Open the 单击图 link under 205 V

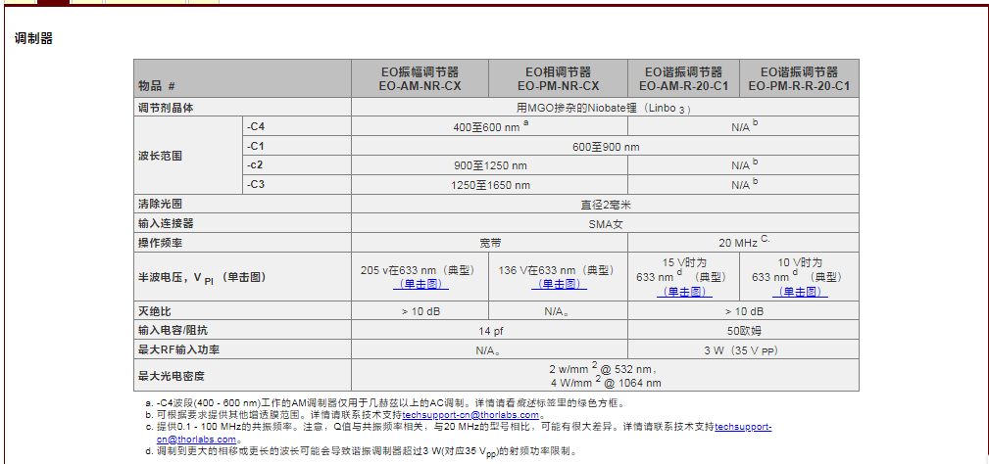(420, 284)
